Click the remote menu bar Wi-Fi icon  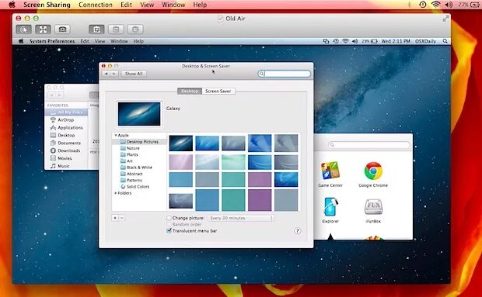345,41
